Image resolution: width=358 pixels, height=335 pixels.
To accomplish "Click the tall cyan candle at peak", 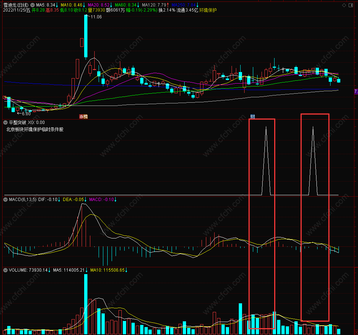I will (x=86, y=36).
